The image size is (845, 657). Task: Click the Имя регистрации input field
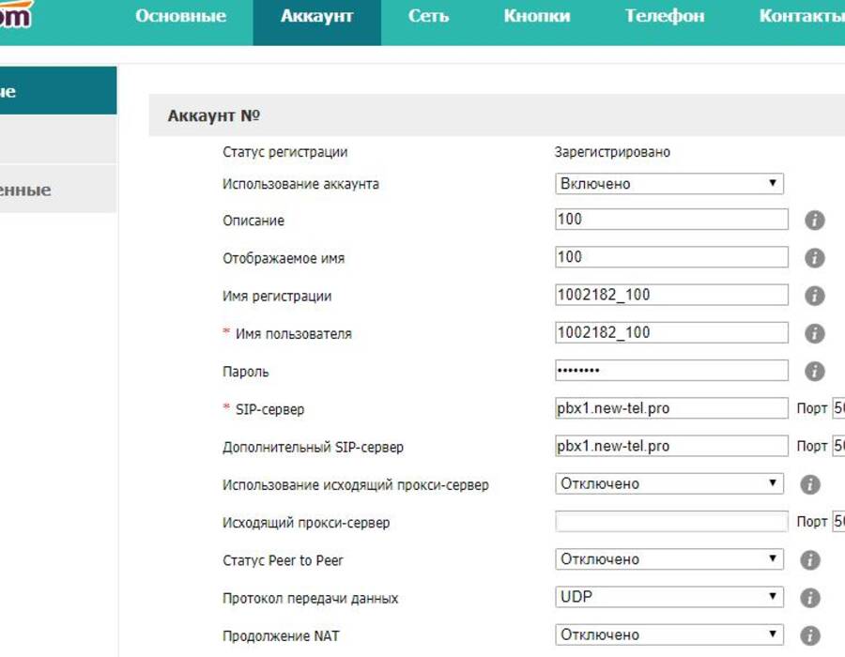coord(671,295)
